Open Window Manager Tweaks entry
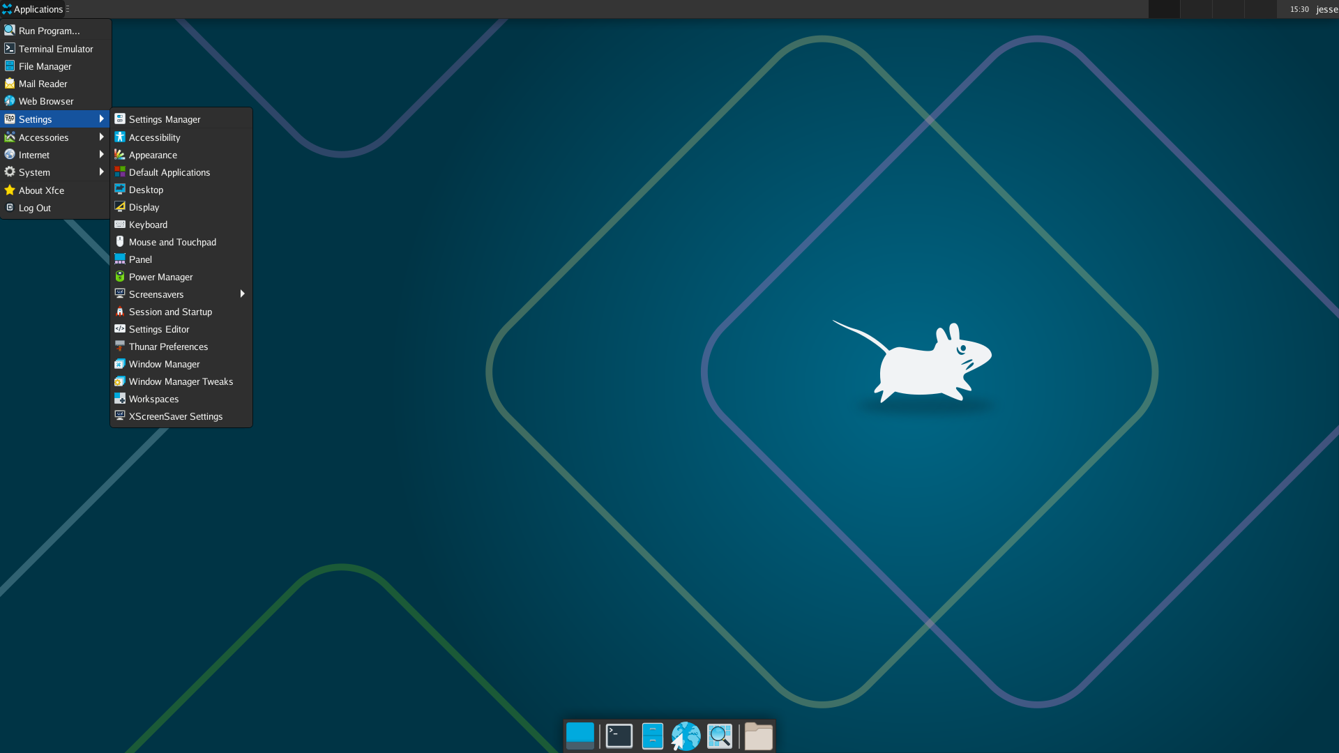1339x753 pixels. click(181, 381)
